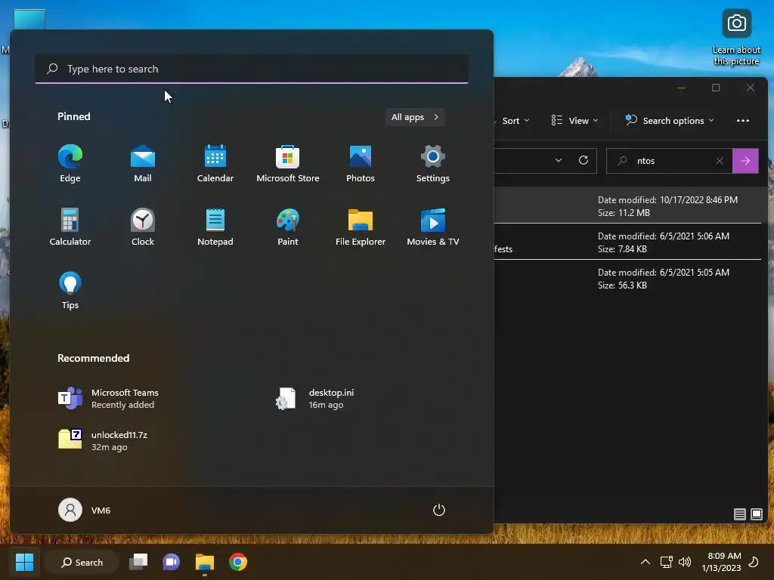The height and width of the screenshot is (580, 774).
Task: Launch the Paint app
Action: (288, 227)
